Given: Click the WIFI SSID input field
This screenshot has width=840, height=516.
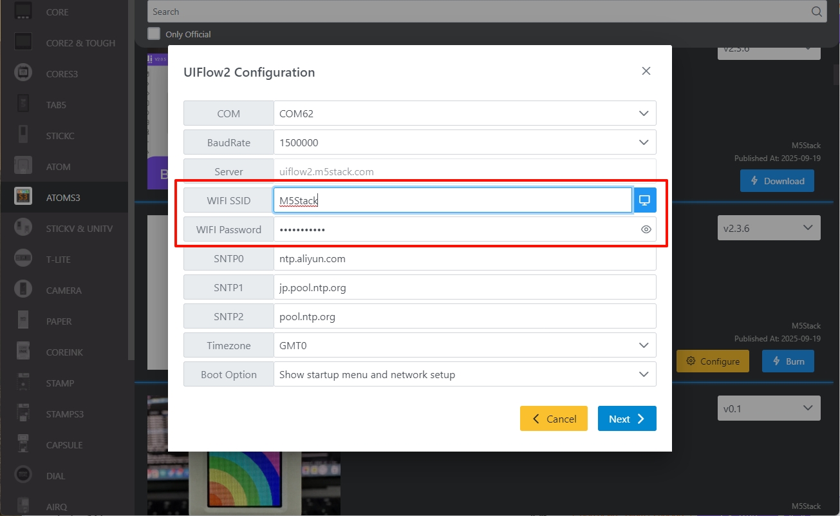Looking at the screenshot, I should pyautogui.click(x=453, y=200).
